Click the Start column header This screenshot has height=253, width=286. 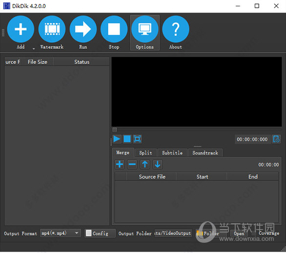click(x=202, y=176)
